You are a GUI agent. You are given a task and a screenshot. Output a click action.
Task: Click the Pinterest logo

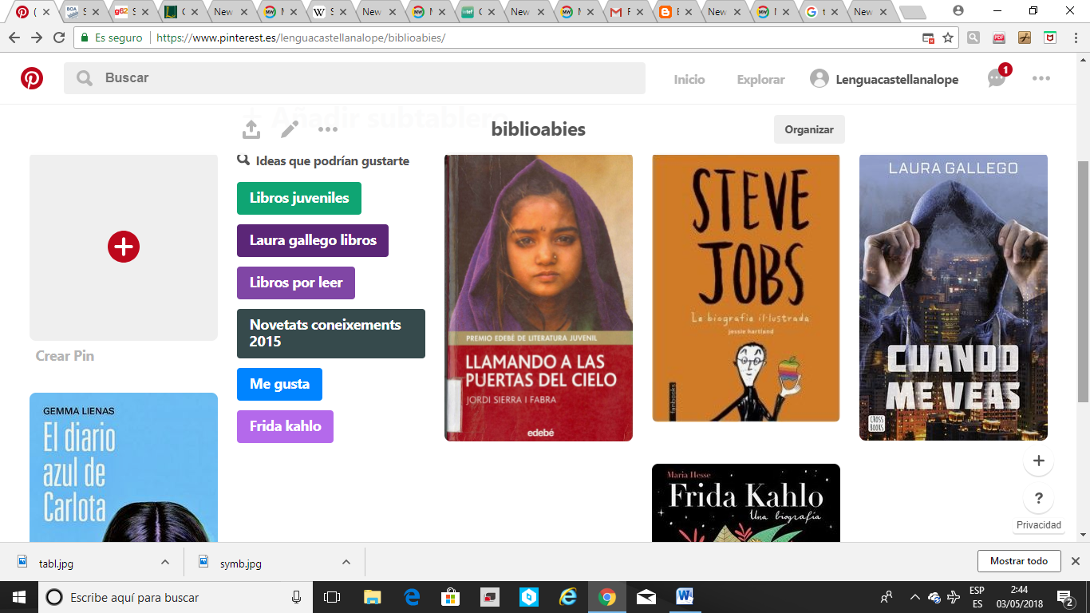[x=32, y=78]
